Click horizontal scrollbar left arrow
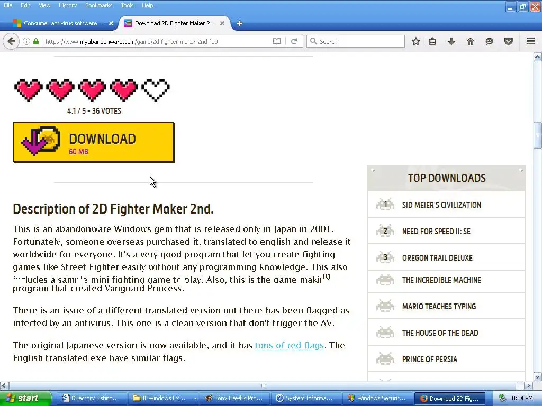 click(4, 385)
